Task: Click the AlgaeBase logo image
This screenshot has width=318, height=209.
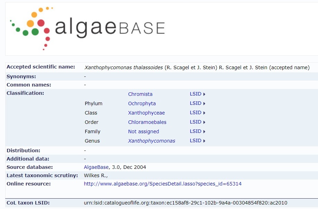Action: point(87,28)
